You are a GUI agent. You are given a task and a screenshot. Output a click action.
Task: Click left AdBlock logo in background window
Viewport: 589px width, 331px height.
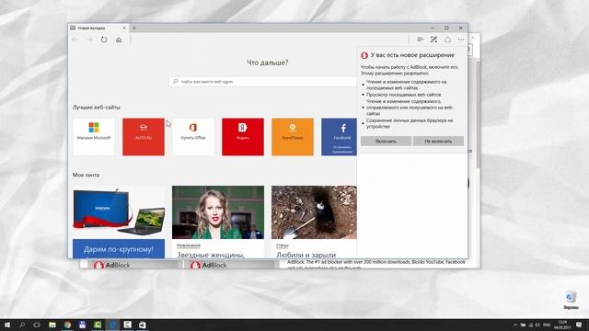[x=111, y=265]
